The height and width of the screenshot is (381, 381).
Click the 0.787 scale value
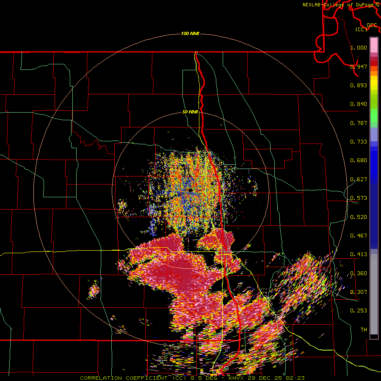(x=359, y=123)
